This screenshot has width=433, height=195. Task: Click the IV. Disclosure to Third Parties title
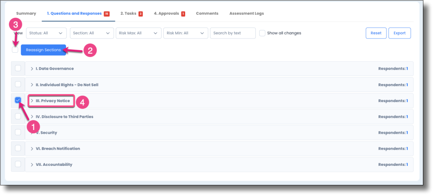[x=65, y=116]
